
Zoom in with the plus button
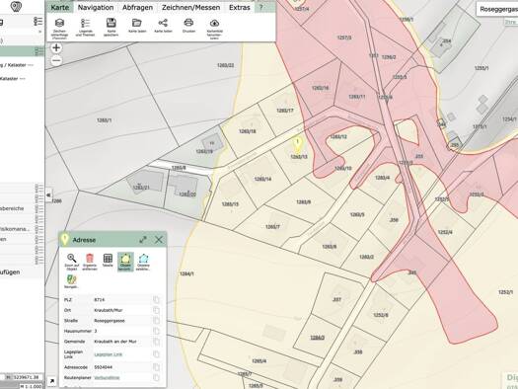56,47
